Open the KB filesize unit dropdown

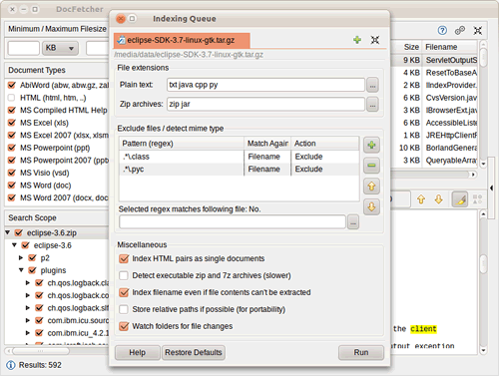tap(60, 48)
